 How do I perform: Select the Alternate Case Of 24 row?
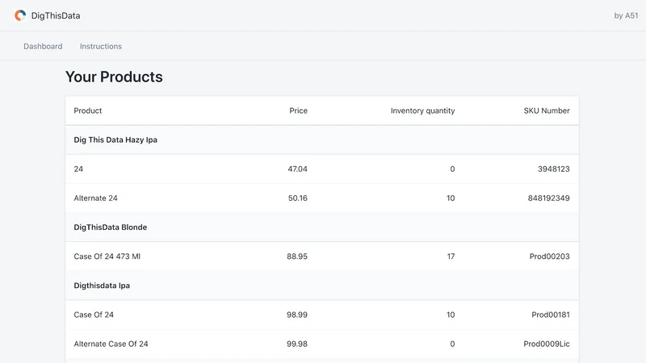point(322,344)
